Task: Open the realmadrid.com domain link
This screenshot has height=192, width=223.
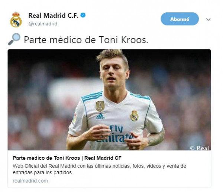Action: coord(30,181)
